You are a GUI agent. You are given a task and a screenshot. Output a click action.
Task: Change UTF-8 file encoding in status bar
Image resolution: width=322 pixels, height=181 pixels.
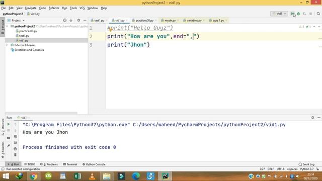point(280,169)
